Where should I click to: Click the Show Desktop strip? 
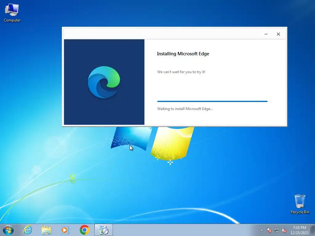click(x=313, y=230)
